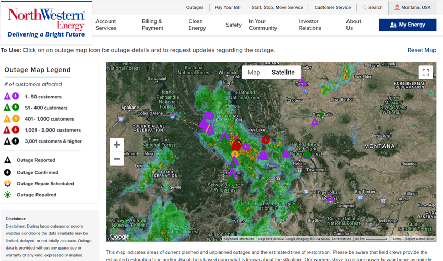Viewport: 443px width, 261px height.
Task: Click the Google logo on the map
Action: coord(119,236)
